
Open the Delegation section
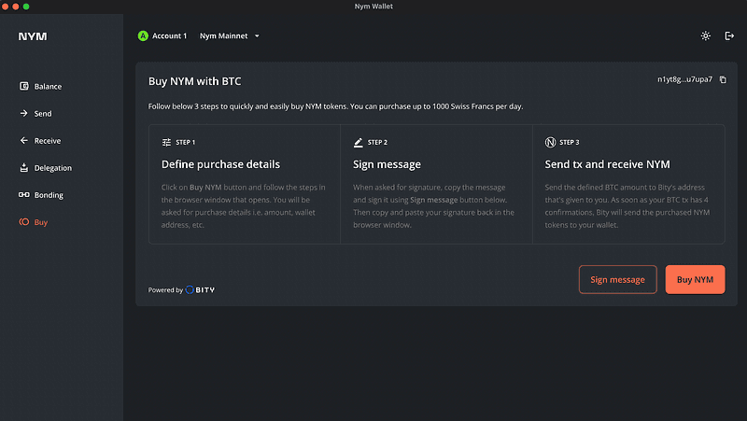(x=46, y=168)
